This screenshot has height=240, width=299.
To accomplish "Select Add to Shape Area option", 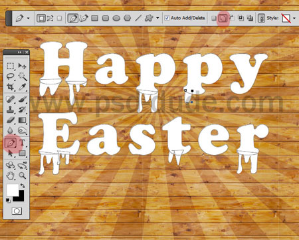I will [223, 18].
